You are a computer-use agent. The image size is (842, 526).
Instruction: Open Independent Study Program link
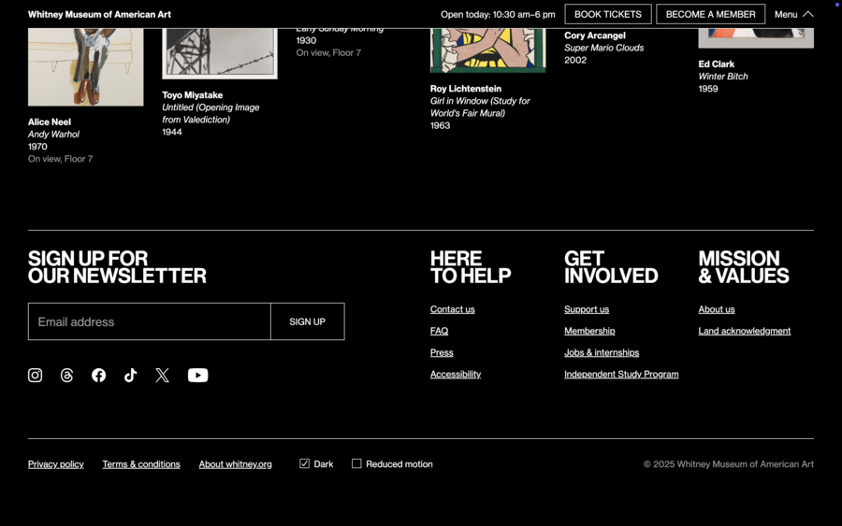click(x=621, y=375)
